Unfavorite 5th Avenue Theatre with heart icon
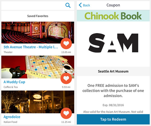The height and width of the screenshot is (126, 151). pyautogui.click(x=66, y=44)
